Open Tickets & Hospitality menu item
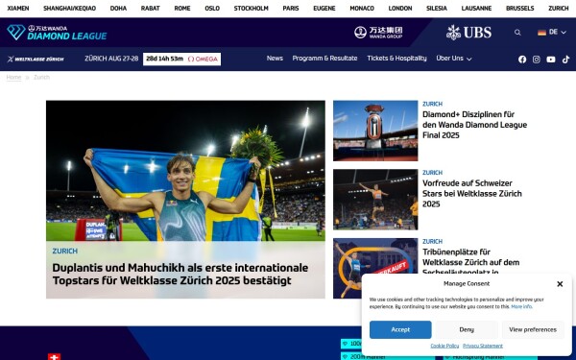The height and width of the screenshot is (360, 576). [x=396, y=59]
